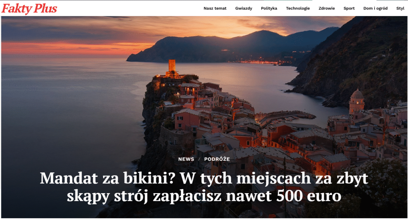Viewport: 408px width, 220px height.
Task: Open the 'Mandat za bikini?' article headline
Action: tap(204, 187)
